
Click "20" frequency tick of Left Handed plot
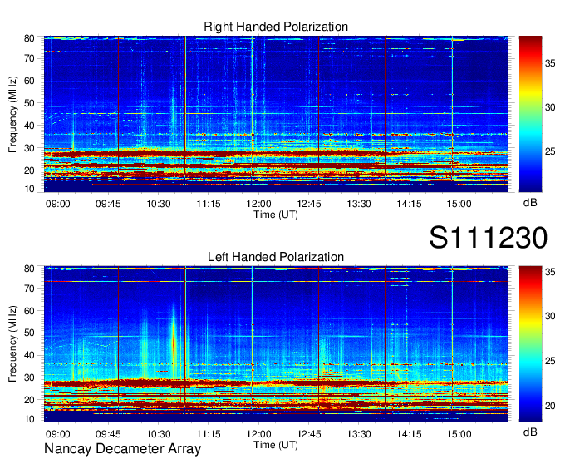(29, 400)
